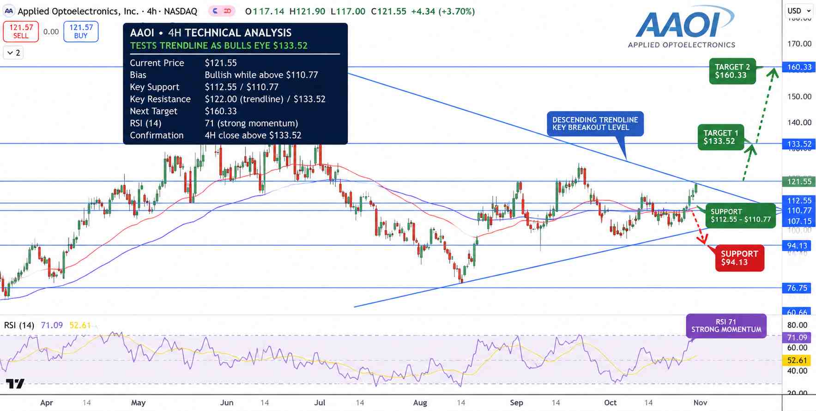The height and width of the screenshot is (411, 816).
Task: Click the May label on the time axis
Action: (x=138, y=403)
